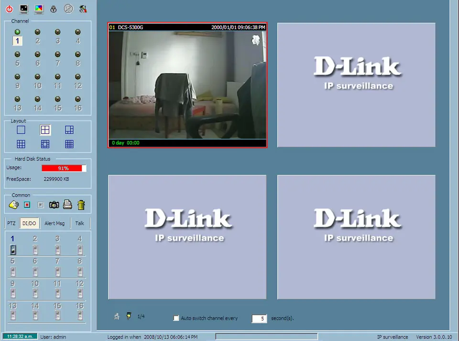Enable Auto switch channel checkbox
Screen dimensions: 459x341
click(176, 318)
